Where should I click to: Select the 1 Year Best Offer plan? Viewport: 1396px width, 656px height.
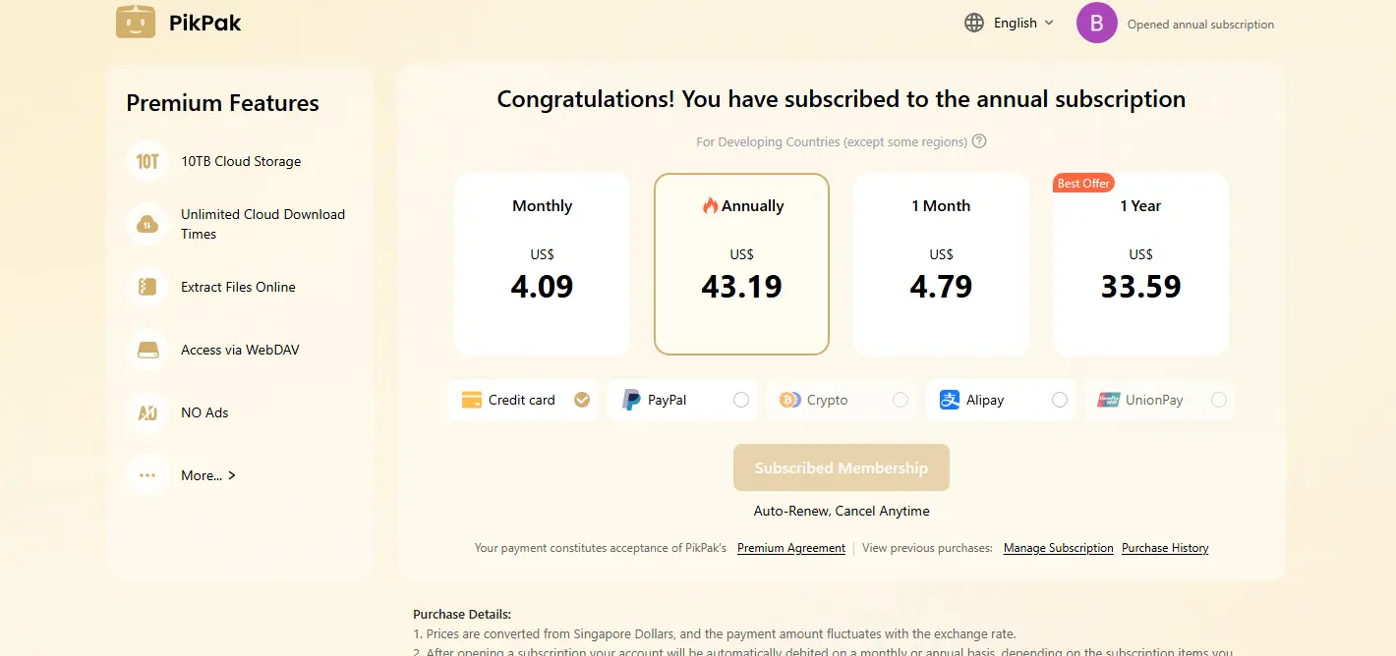1140,264
